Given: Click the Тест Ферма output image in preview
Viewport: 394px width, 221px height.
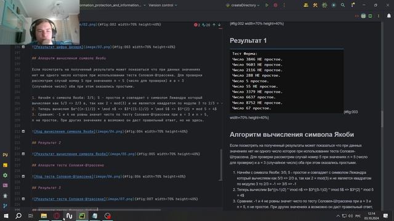Looking at the screenshot, I should 286,81.
